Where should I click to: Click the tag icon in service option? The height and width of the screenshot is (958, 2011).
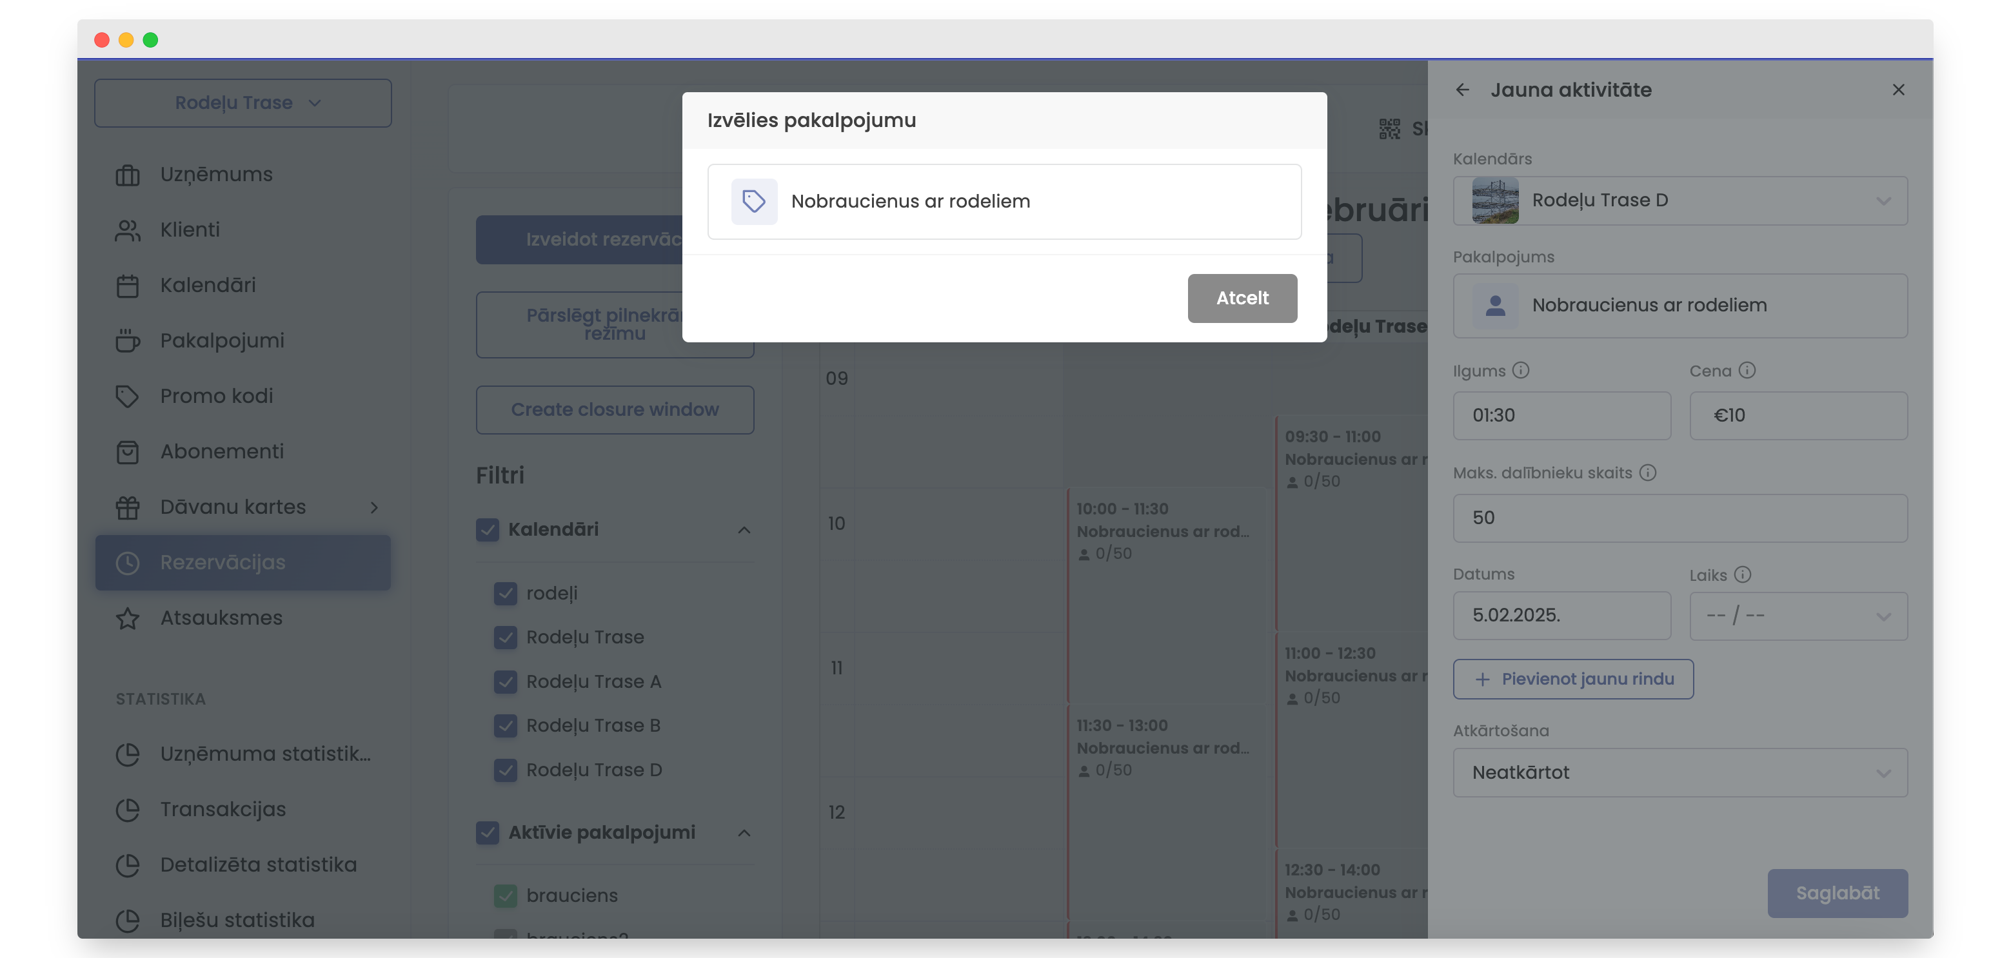[x=753, y=201]
